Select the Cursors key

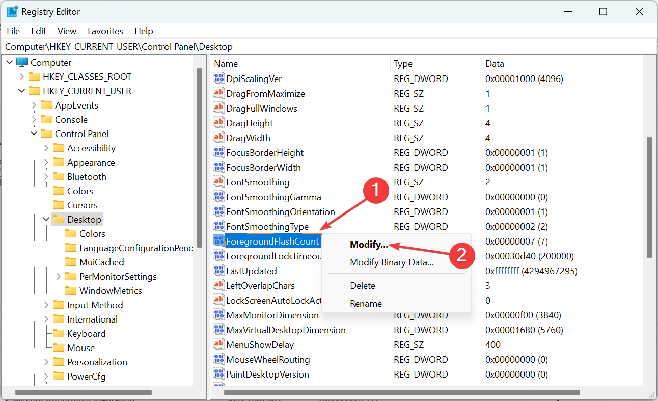[x=82, y=205]
